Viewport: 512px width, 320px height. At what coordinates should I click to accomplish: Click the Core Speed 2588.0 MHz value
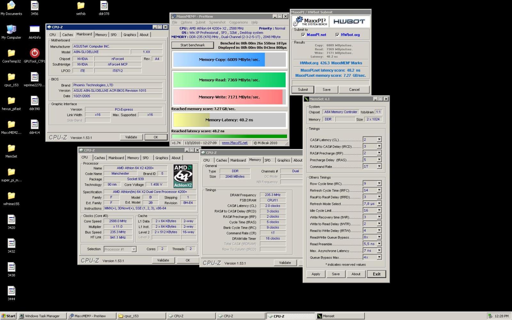(x=118, y=221)
